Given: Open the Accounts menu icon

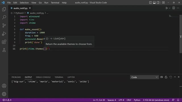Looking at the screenshot, I should pyautogui.click(x=4, y=86).
